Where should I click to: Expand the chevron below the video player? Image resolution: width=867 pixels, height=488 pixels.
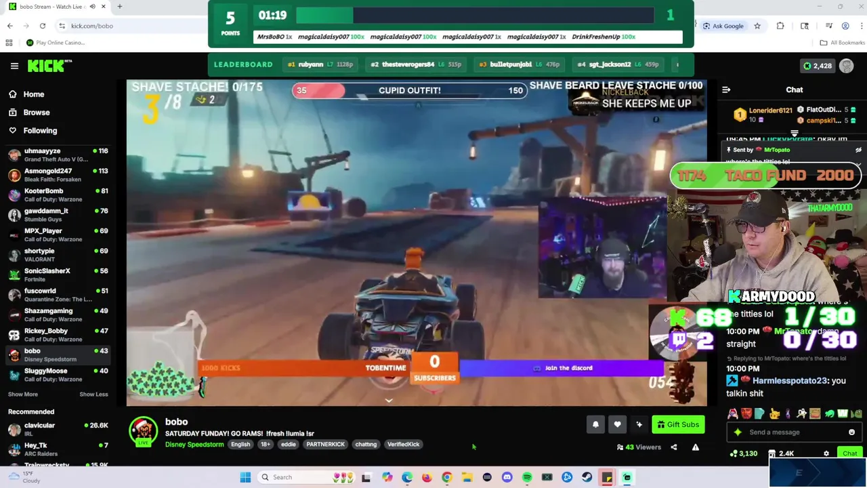[x=389, y=401]
